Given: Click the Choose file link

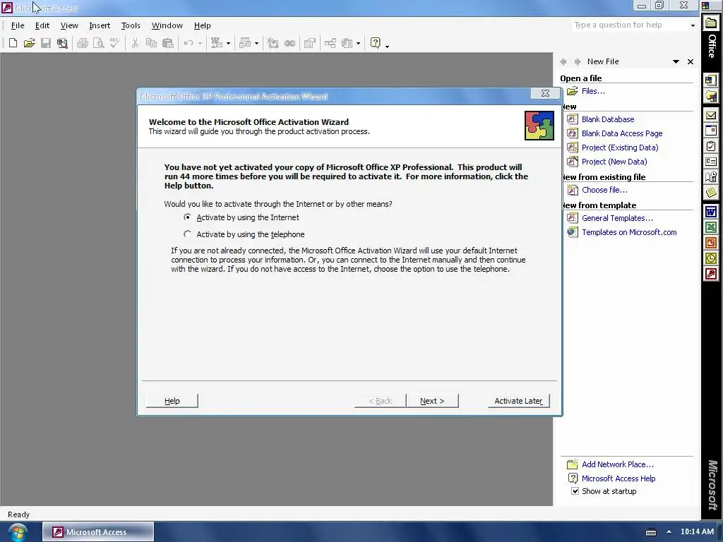Looking at the screenshot, I should click(x=604, y=190).
